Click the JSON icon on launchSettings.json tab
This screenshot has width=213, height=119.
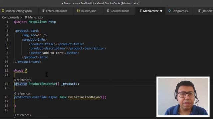pos(3,11)
